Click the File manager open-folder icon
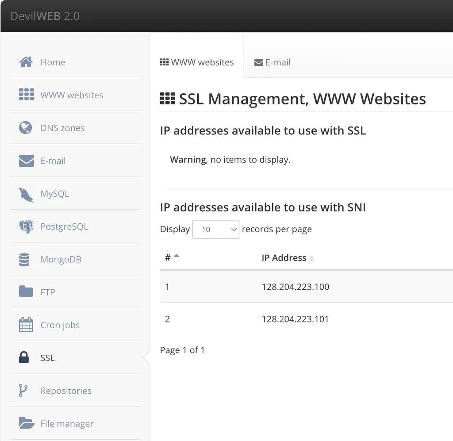Viewport: 453px width, 441px height. [x=27, y=423]
